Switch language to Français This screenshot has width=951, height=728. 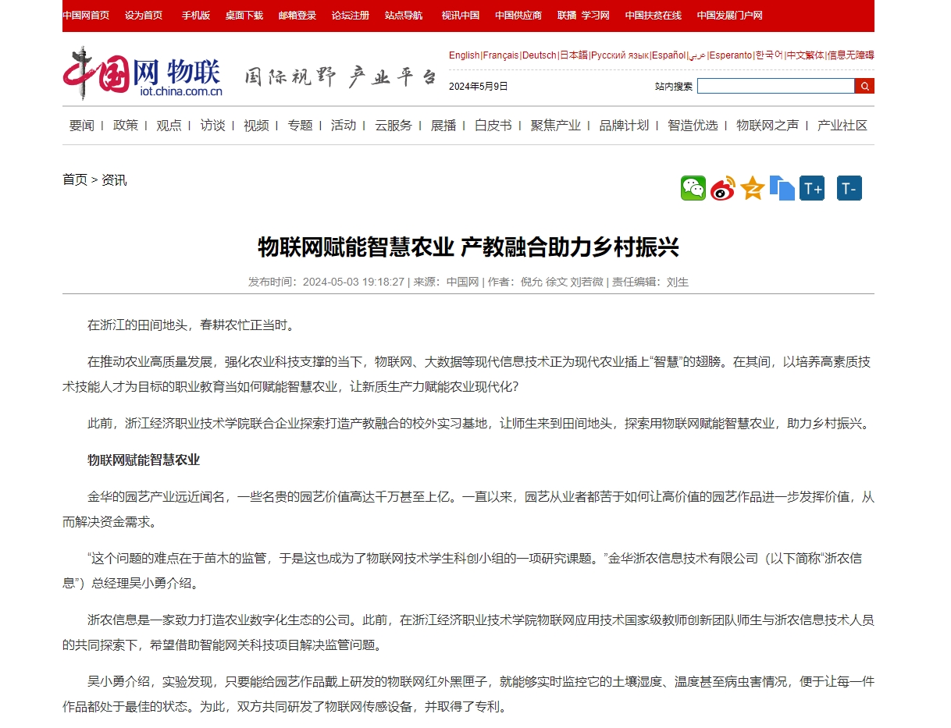point(500,55)
